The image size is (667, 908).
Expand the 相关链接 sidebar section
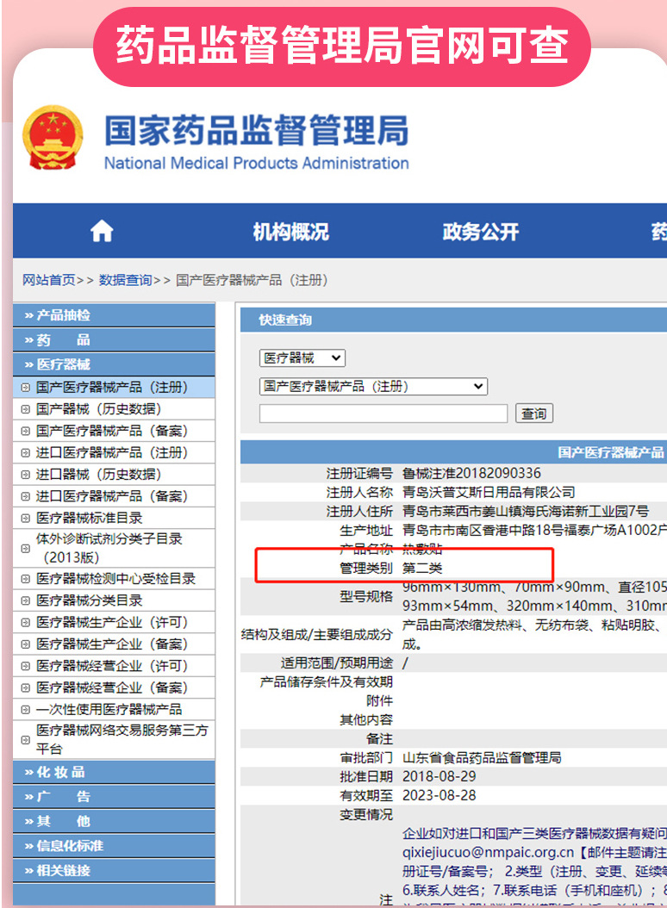pyautogui.click(x=114, y=870)
